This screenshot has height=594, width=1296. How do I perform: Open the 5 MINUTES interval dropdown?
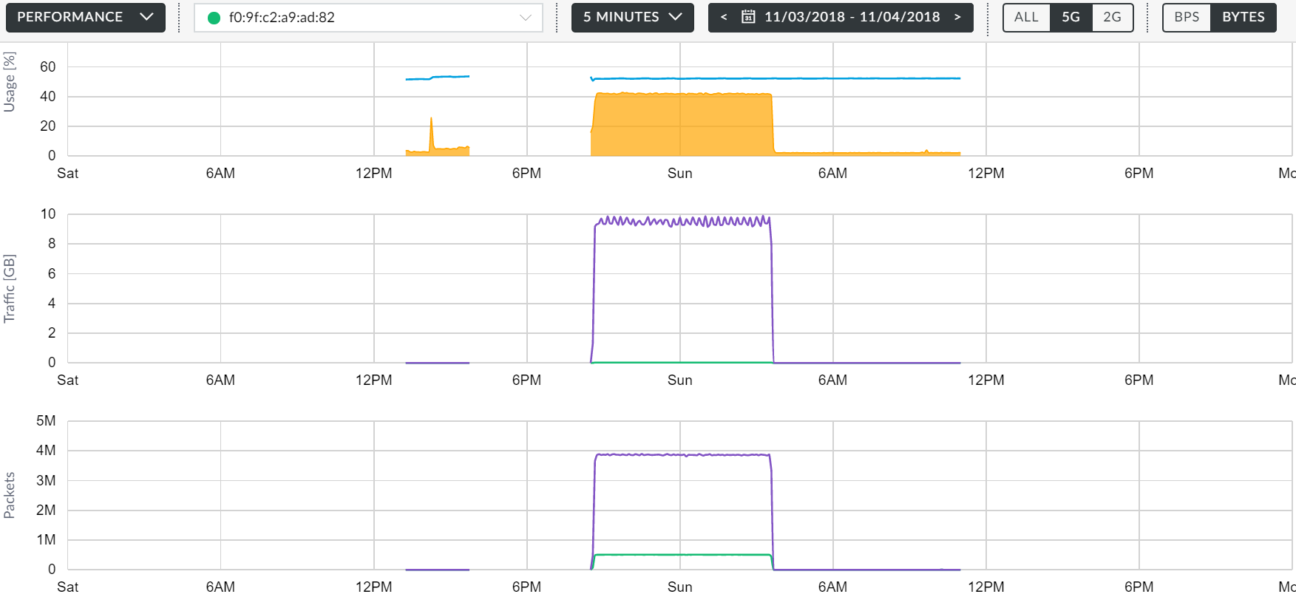point(632,17)
